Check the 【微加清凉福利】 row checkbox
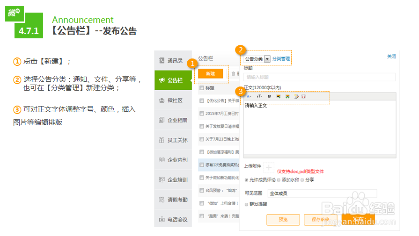 (202, 152)
